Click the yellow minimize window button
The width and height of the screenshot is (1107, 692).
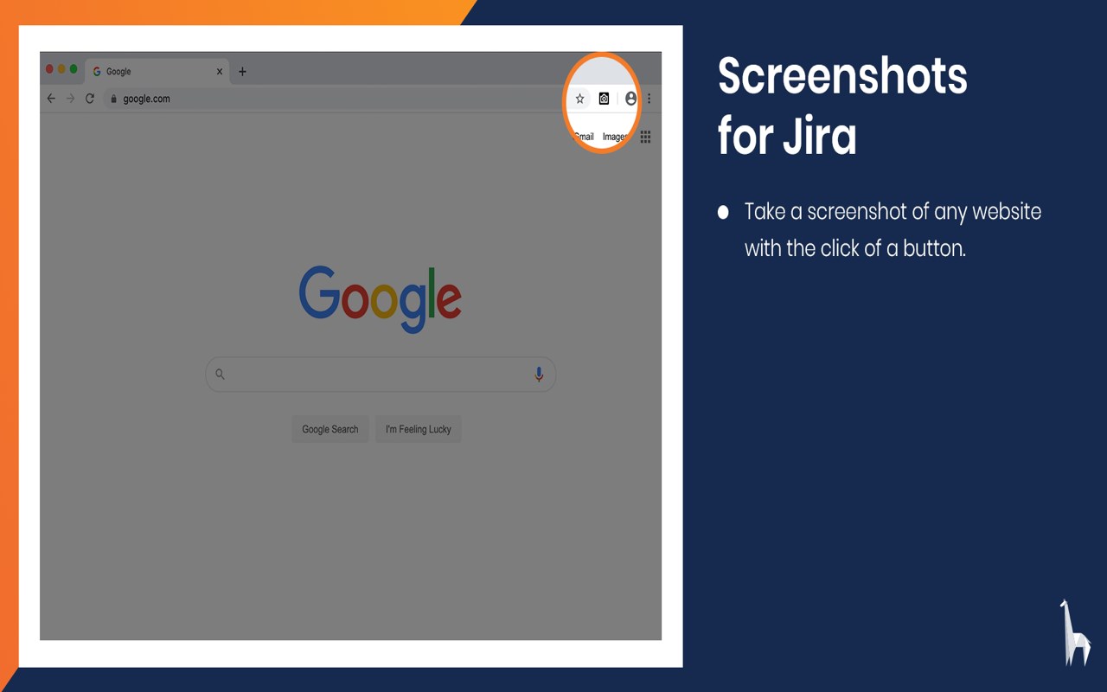point(61,69)
